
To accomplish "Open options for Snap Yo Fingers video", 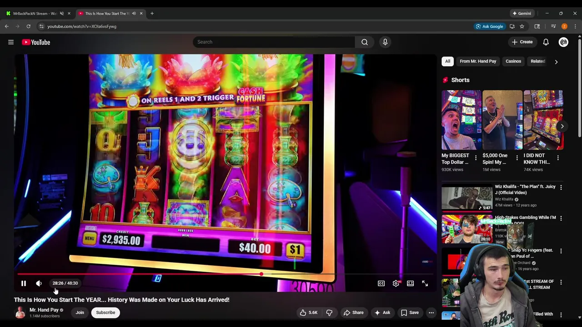I will (x=561, y=251).
